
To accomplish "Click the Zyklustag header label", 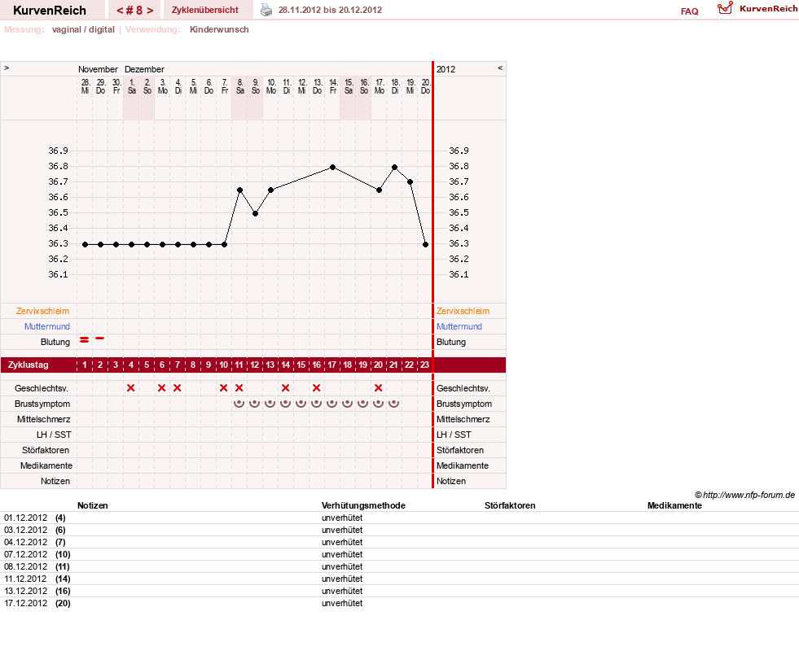I will pyautogui.click(x=28, y=365).
